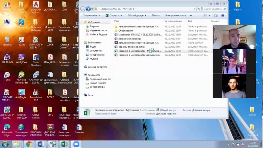Open the view options dropdown arrow
The width and height of the screenshot is (263, 148).
coord(209,15)
